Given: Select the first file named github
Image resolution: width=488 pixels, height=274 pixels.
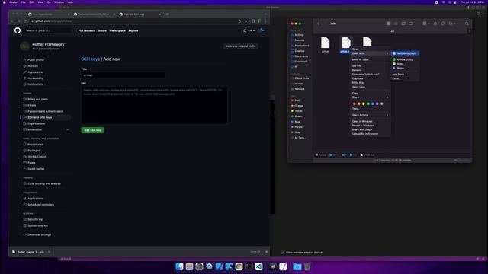Looking at the screenshot, I should click(x=326, y=45).
